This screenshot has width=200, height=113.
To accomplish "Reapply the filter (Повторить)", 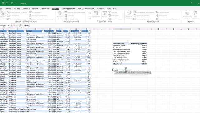I will (x=114, y=16).
